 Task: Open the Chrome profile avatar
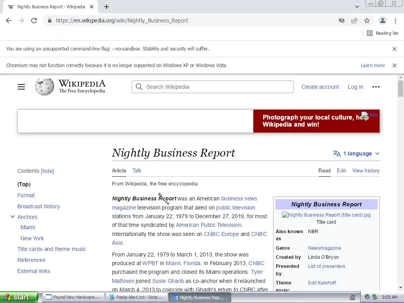click(383, 21)
